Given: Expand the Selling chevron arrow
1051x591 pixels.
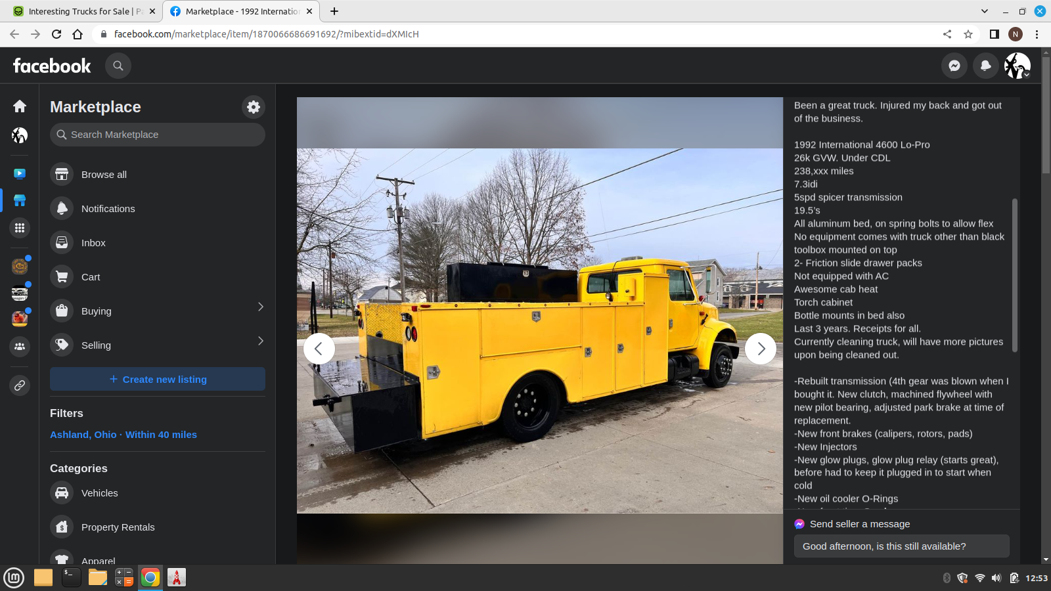Looking at the screenshot, I should click(261, 341).
